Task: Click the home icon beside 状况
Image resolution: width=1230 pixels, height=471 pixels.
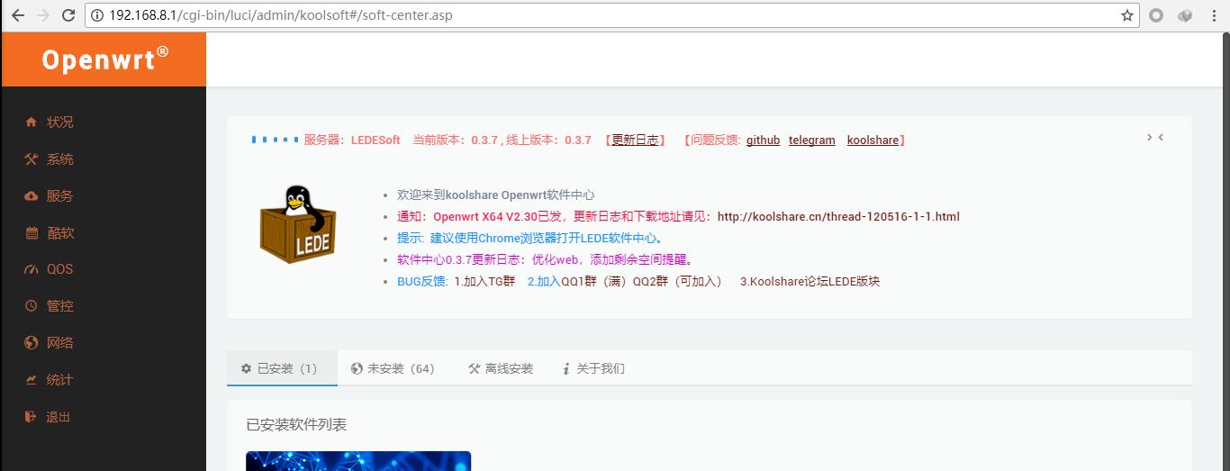Action: pyautogui.click(x=32, y=122)
